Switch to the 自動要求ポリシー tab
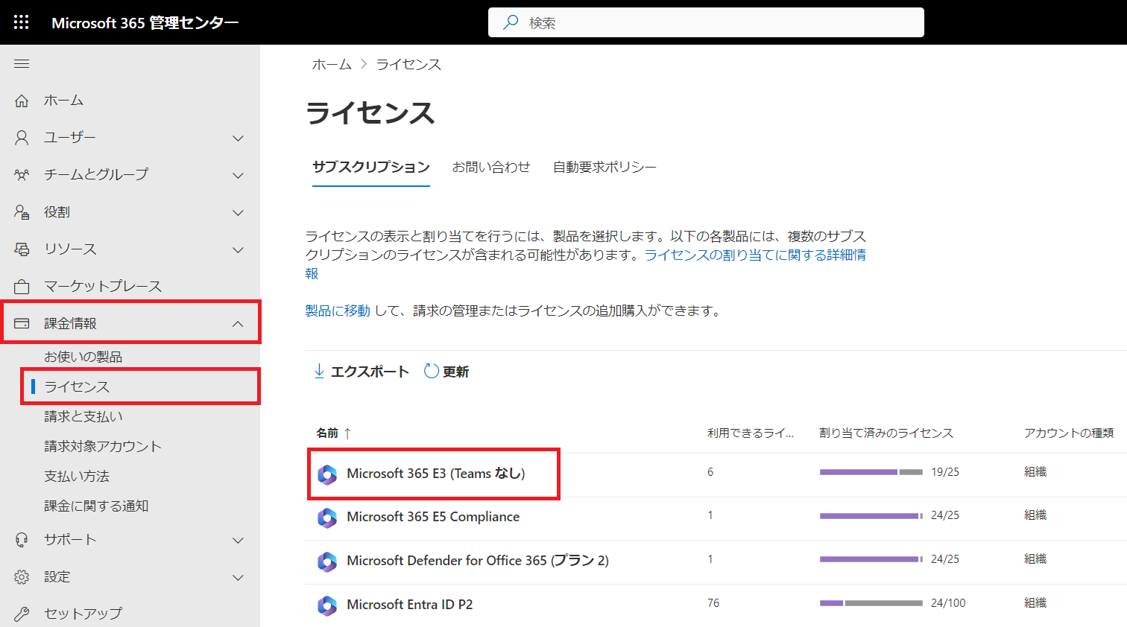 [x=604, y=167]
